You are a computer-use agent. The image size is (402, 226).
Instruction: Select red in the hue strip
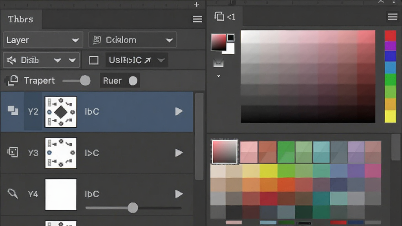pyautogui.click(x=390, y=36)
